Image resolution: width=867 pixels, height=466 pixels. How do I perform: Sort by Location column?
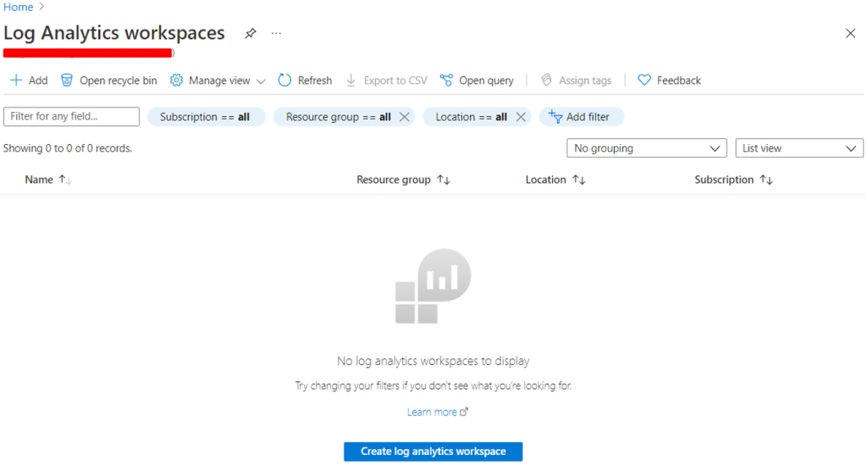[x=555, y=180]
